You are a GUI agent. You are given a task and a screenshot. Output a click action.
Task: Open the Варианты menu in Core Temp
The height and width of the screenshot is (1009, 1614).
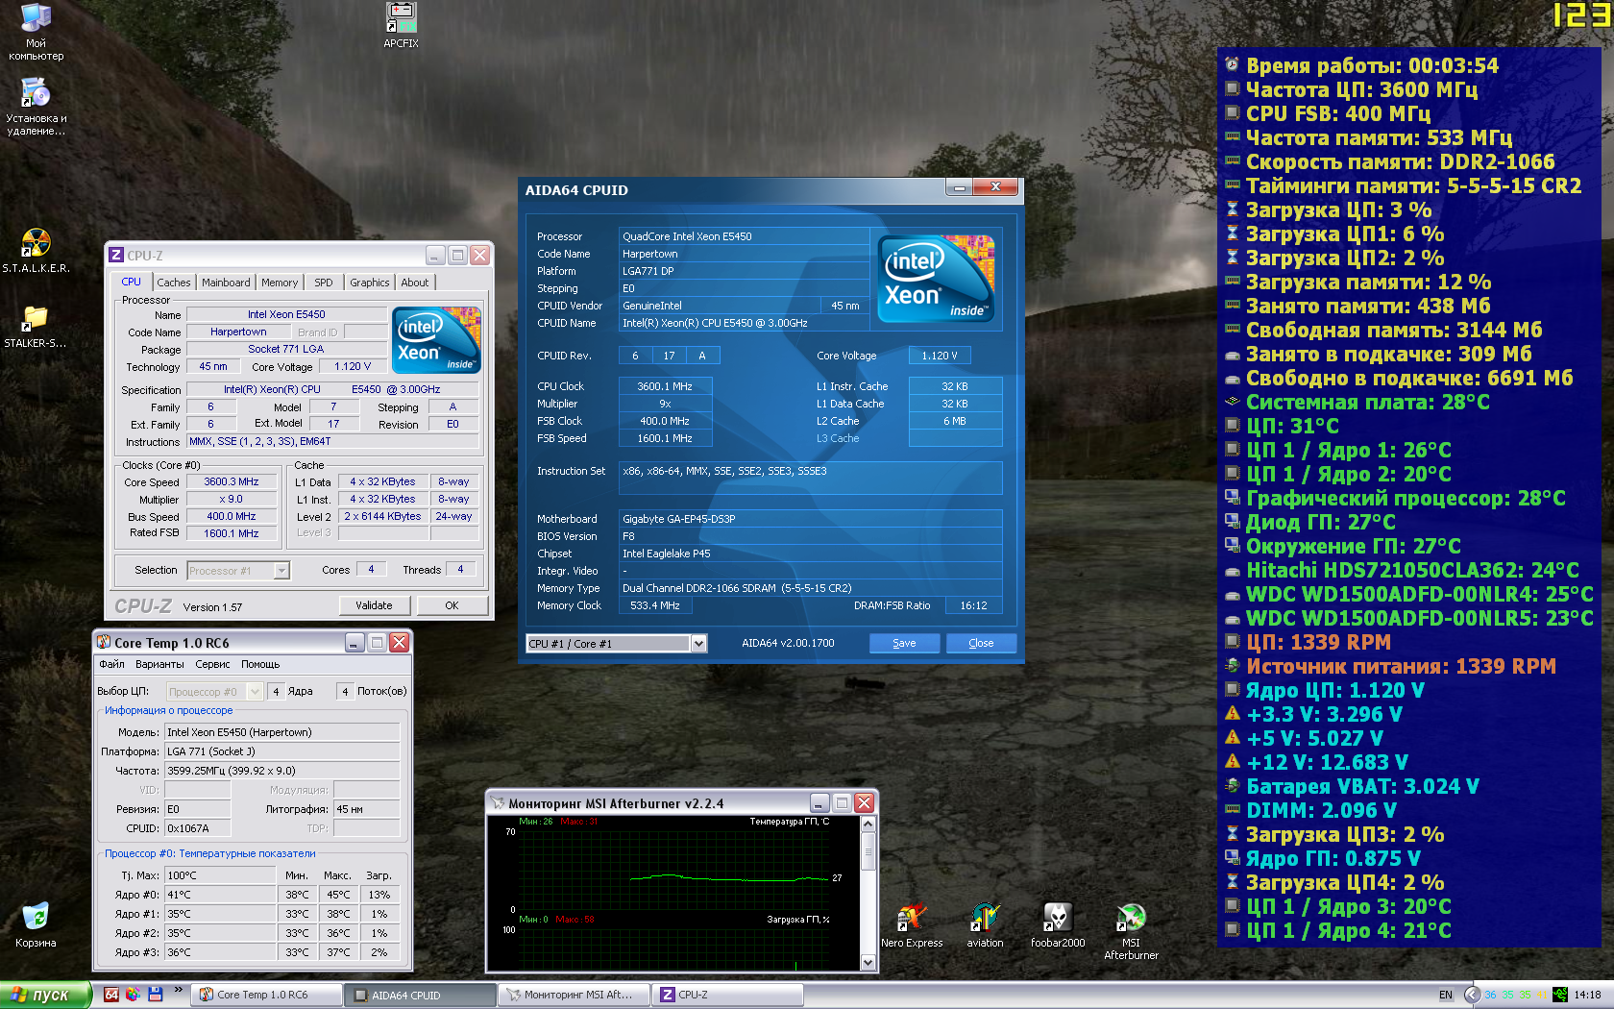pyautogui.click(x=159, y=664)
